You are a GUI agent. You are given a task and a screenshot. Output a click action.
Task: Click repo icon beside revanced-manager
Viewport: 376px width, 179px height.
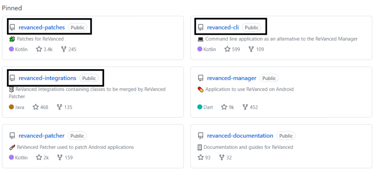(201, 78)
